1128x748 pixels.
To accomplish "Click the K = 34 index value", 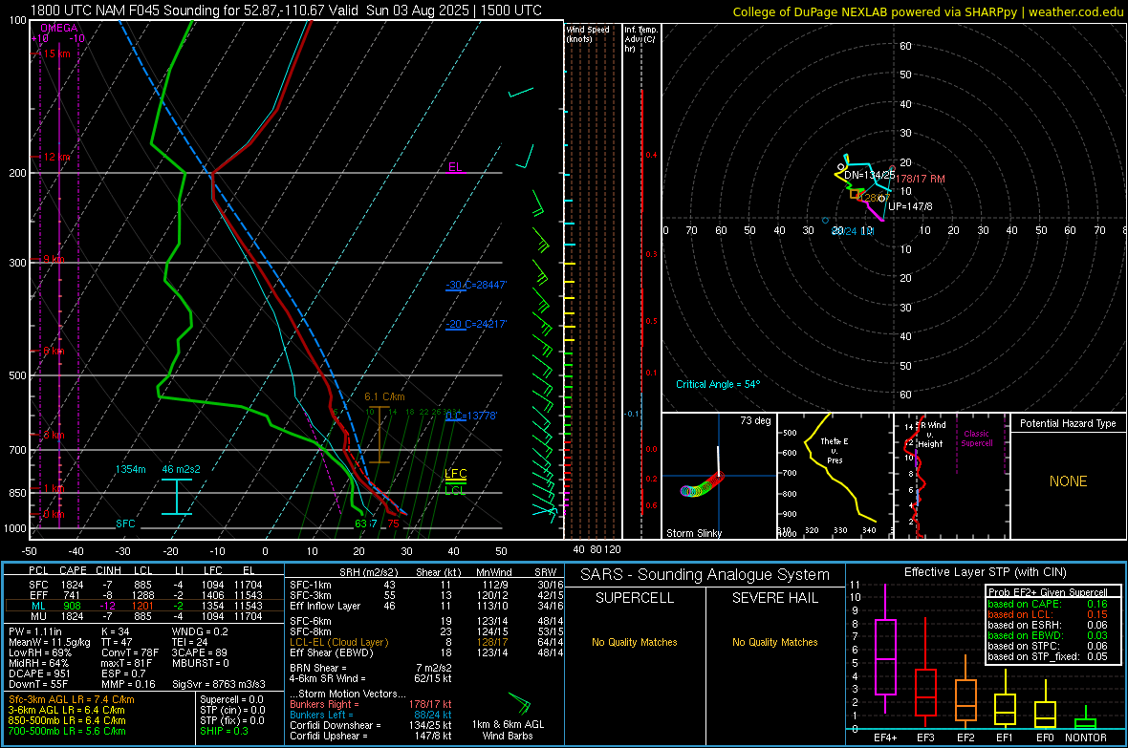I will pyautogui.click(x=115, y=631).
